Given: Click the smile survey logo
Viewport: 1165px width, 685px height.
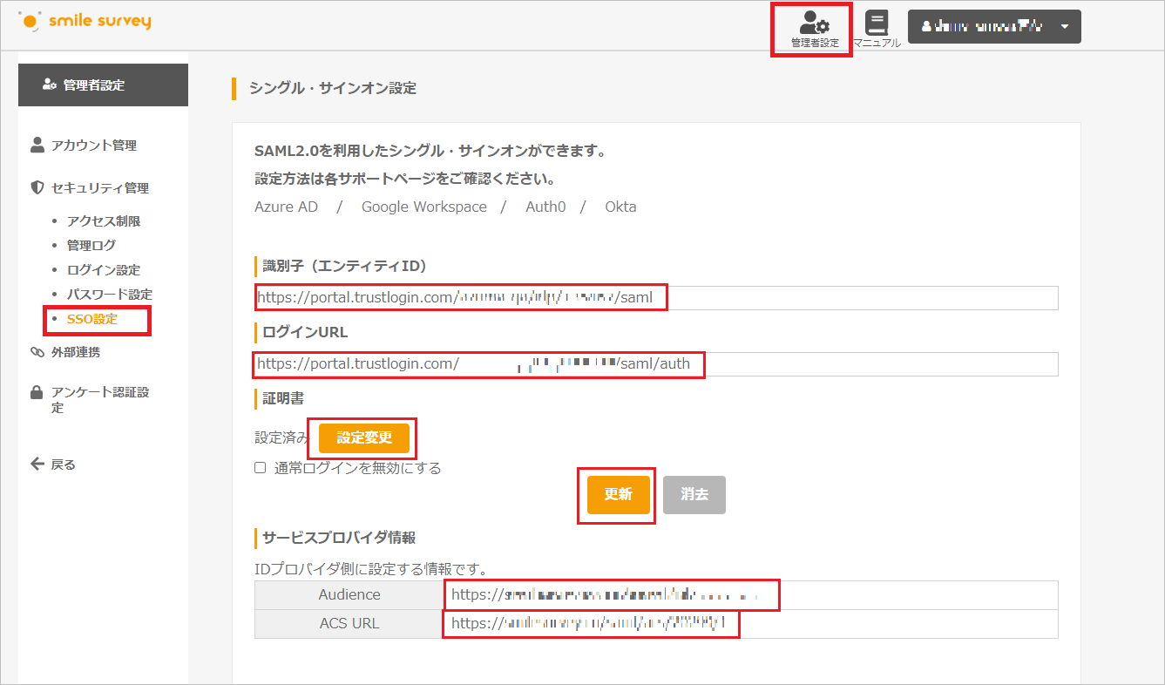Looking at the screenshot, I should (x=85, y=21).
